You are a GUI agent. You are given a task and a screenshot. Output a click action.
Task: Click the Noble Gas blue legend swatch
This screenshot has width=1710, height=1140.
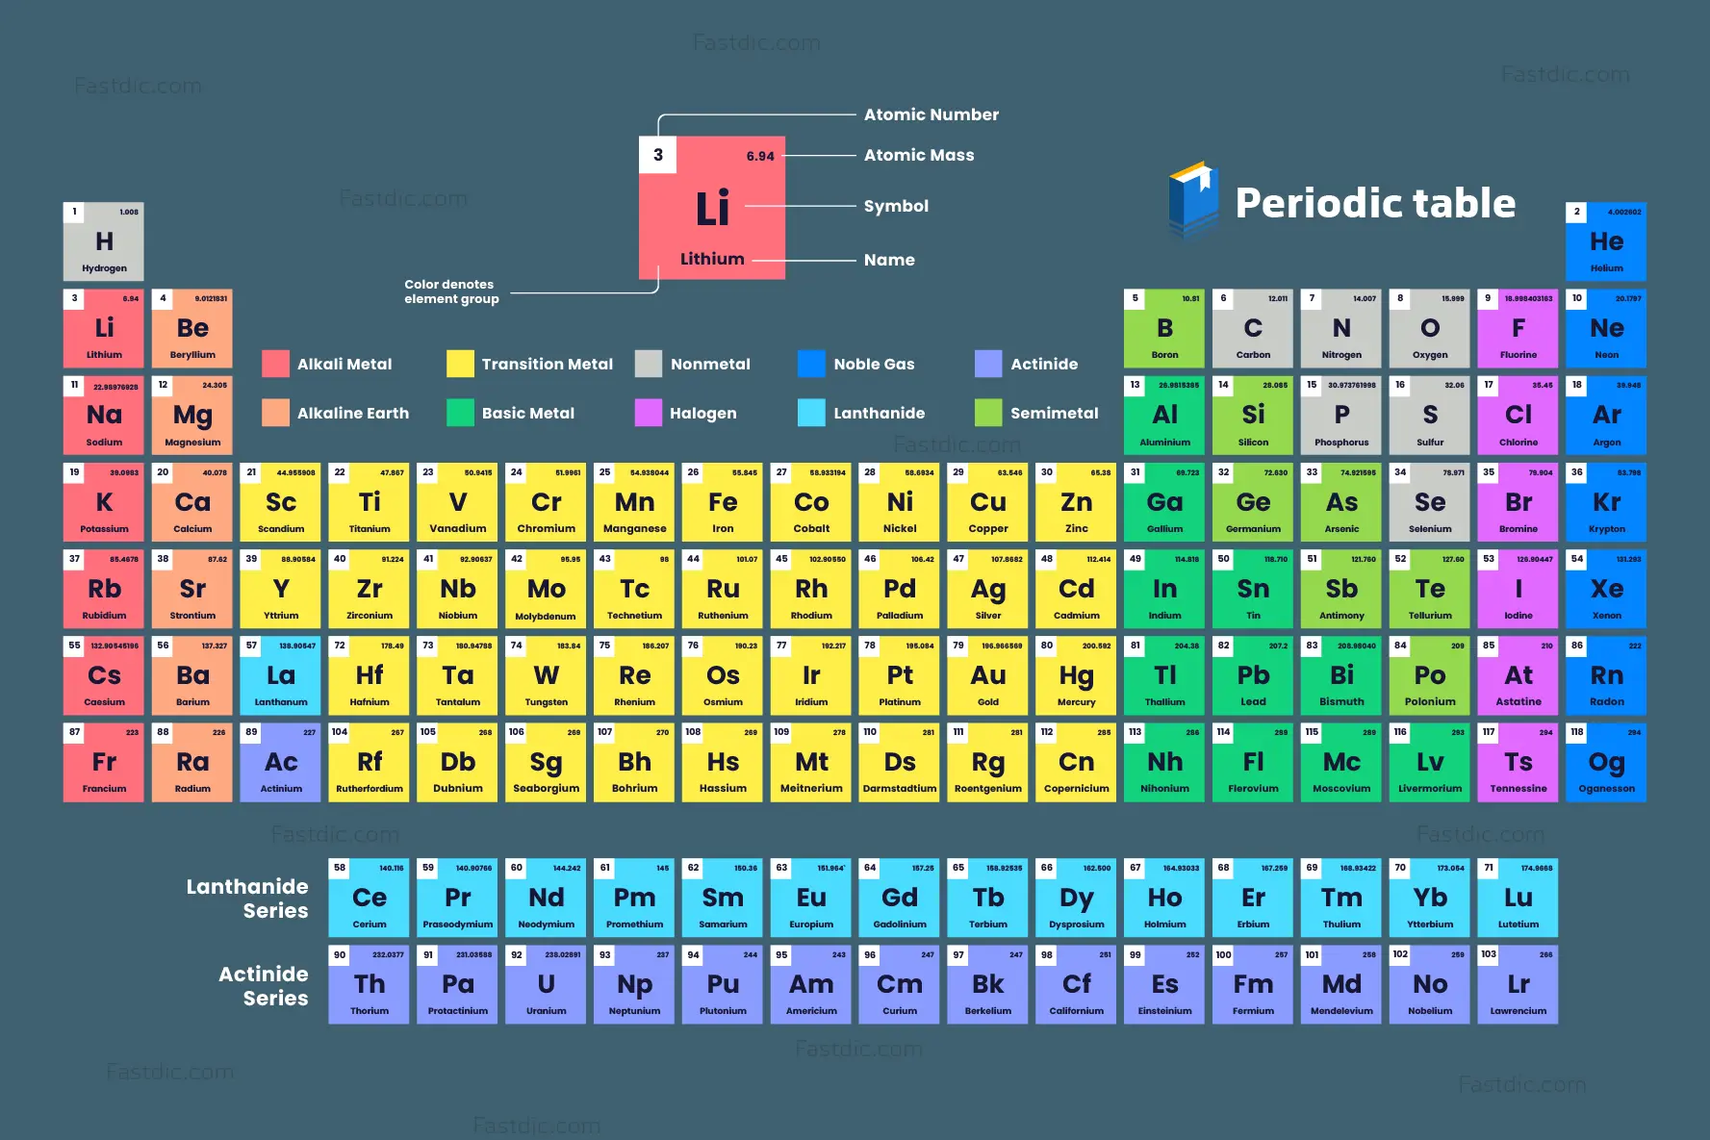click(811, 364)
